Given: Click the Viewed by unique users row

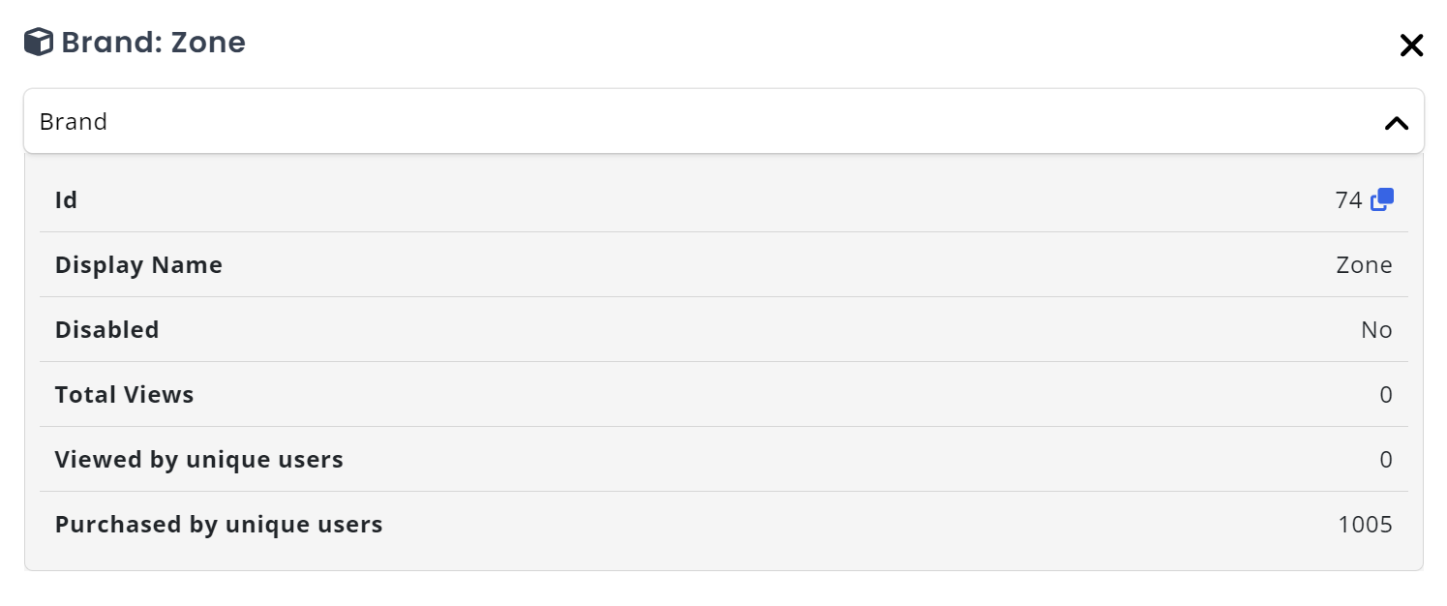Looking at the screenshot, I should pos(723,459).
